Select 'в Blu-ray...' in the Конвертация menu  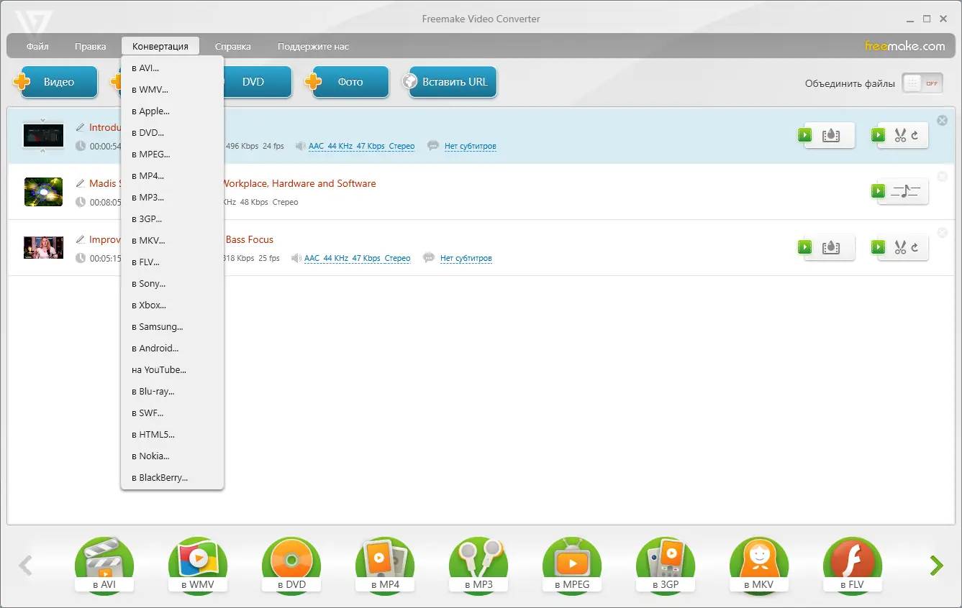click(173, 392)
